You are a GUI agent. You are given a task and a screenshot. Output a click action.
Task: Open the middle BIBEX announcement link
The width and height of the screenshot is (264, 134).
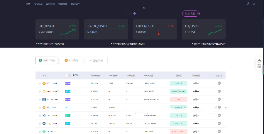point(129,44)
